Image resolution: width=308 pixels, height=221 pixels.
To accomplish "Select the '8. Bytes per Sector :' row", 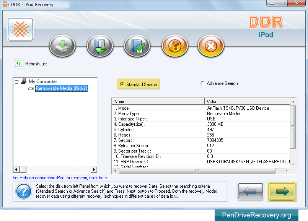I will [x=201, y=146].
